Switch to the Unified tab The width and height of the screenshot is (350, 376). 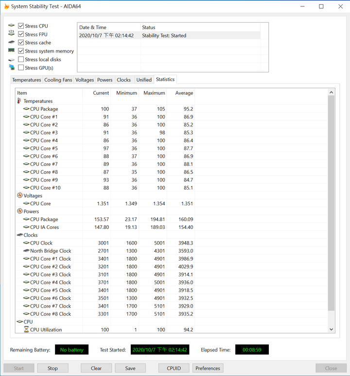pyautogui.click(x=144, y=80)
